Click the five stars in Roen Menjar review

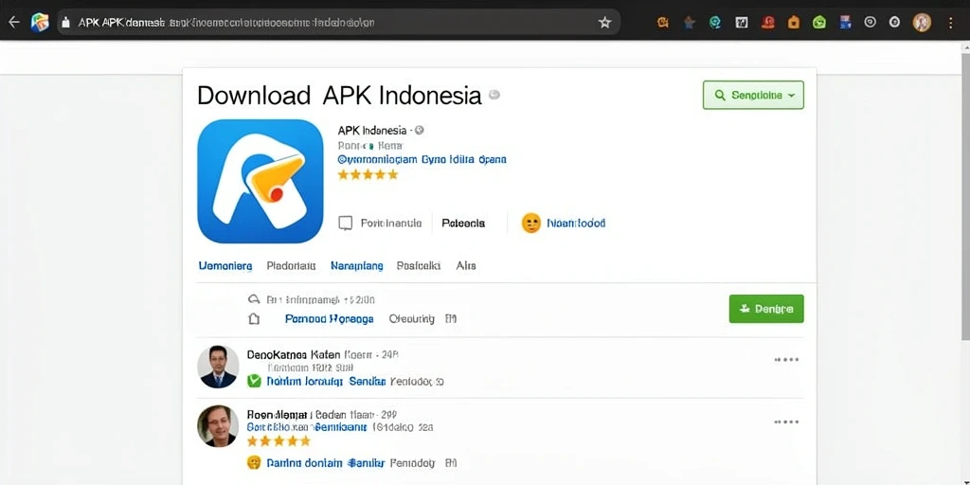[x=278, y=441]
